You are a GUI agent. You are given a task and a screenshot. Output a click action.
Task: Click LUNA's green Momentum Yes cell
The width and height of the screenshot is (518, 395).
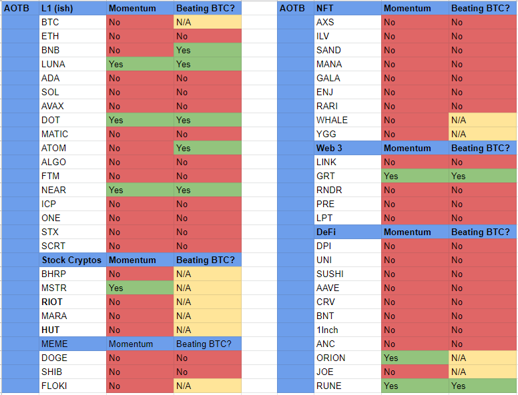(x=140, y=64)
